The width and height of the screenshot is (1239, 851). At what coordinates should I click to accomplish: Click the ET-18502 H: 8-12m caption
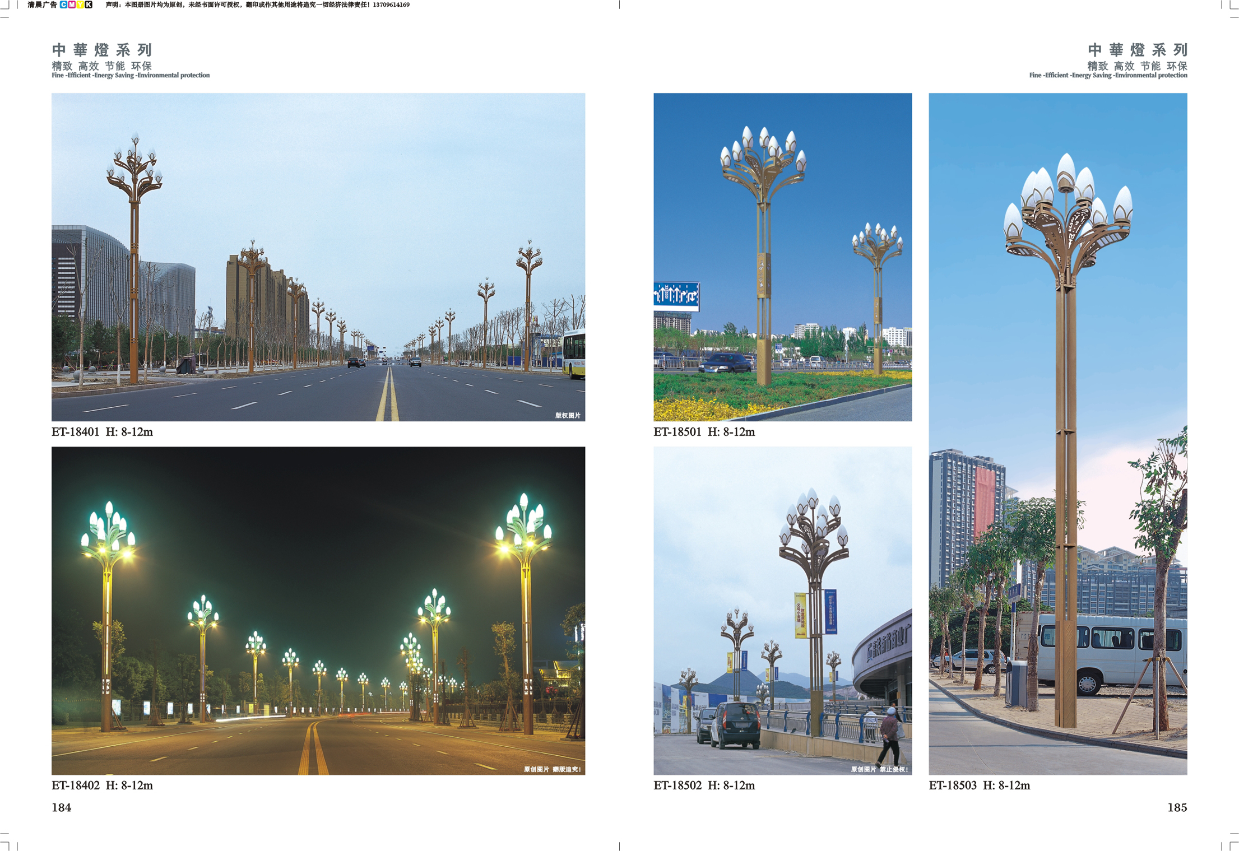(704, 785)
